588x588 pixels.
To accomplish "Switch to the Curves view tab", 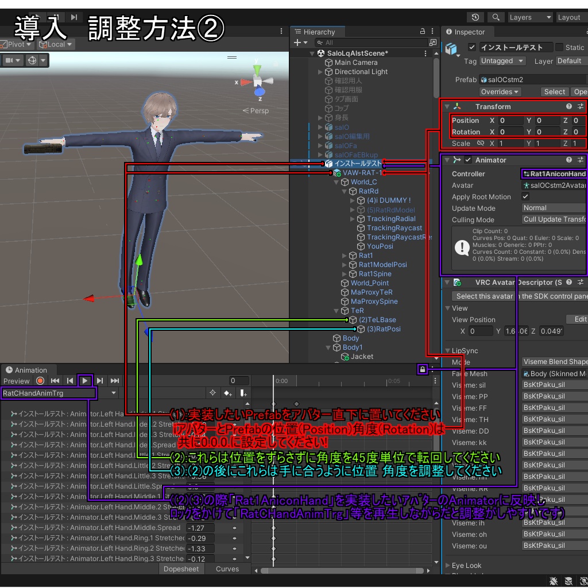I will coord(227,569).
